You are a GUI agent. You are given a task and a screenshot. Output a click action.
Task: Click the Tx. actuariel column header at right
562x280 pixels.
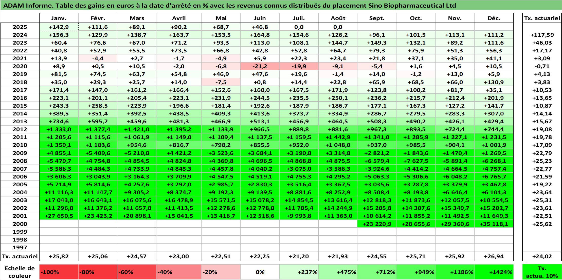pyautogui.click(x=542, y=18)
